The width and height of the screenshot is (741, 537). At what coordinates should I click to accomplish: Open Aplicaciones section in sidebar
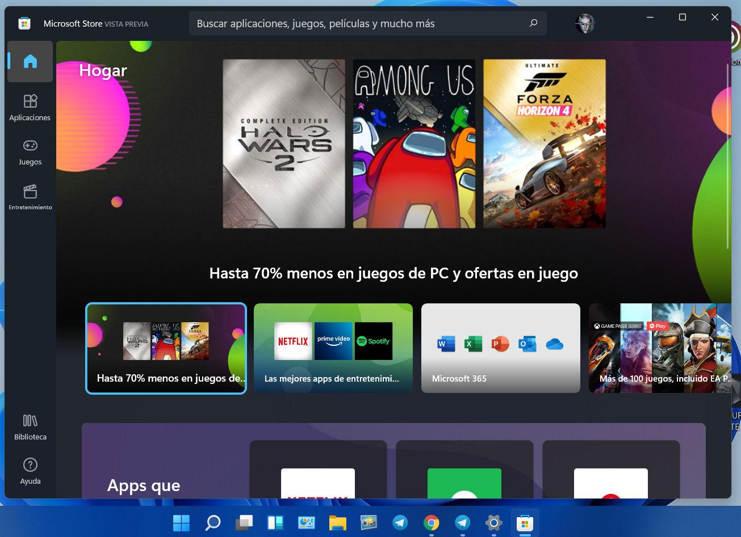coord(30,108)
